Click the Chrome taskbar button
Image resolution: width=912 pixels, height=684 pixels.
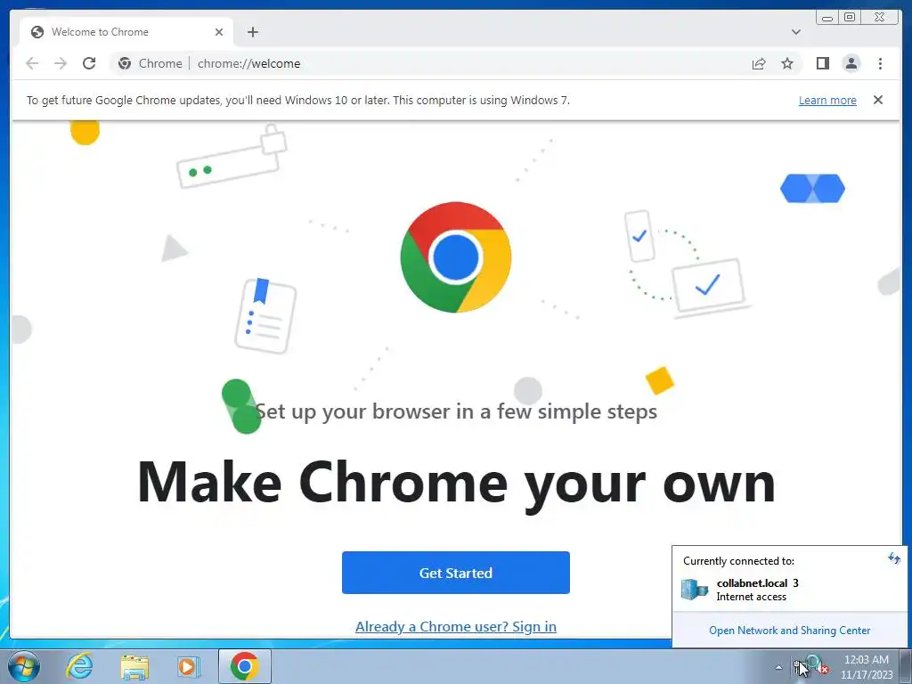[x=244, y=666]
